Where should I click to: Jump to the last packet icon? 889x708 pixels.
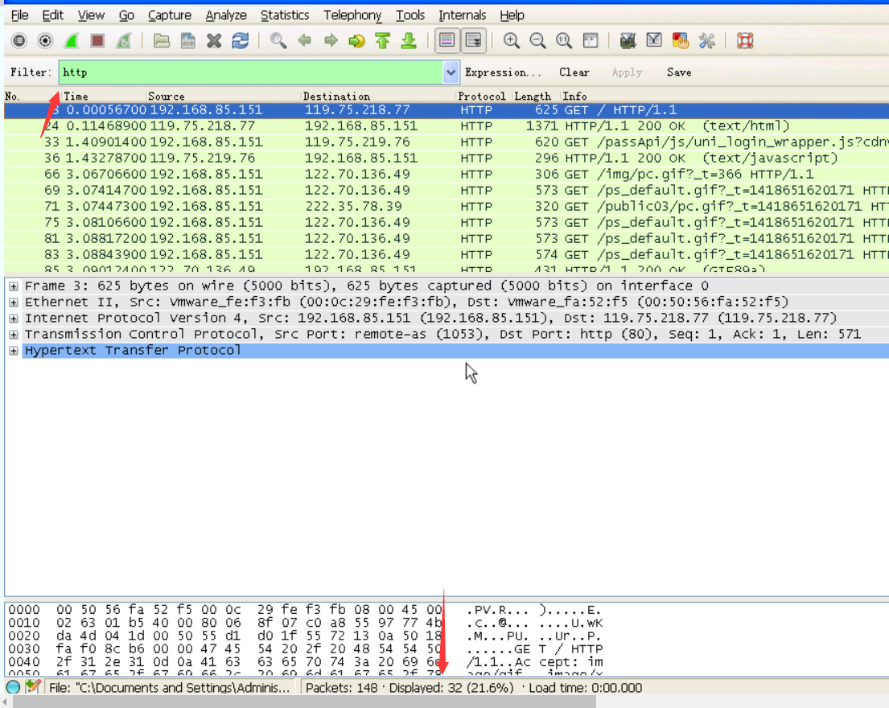pyautogui.click(x=409, y=41)
